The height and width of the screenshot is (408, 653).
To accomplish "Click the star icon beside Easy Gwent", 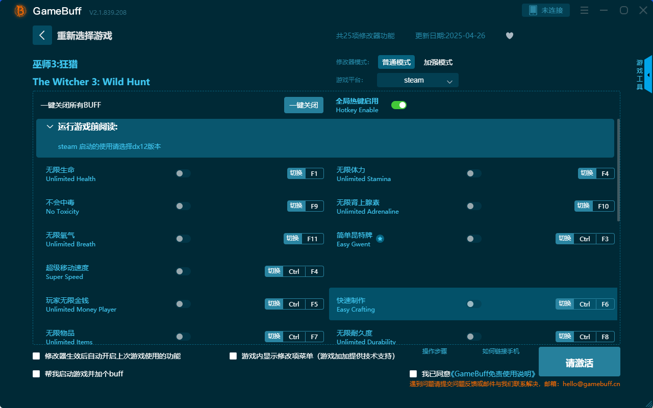I will [380, 238].
